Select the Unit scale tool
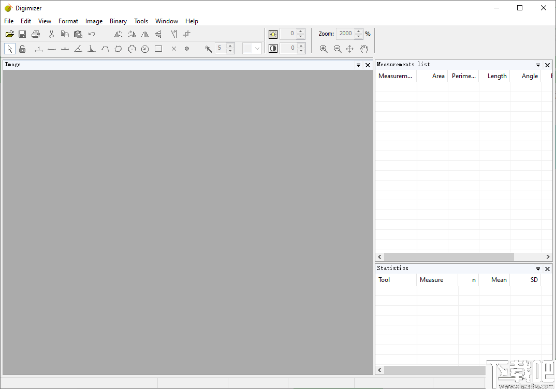The image size is (556, 389). 39,49
